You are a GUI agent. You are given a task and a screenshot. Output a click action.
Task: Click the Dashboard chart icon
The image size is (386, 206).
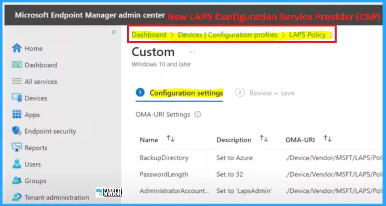tap(17, 65)
